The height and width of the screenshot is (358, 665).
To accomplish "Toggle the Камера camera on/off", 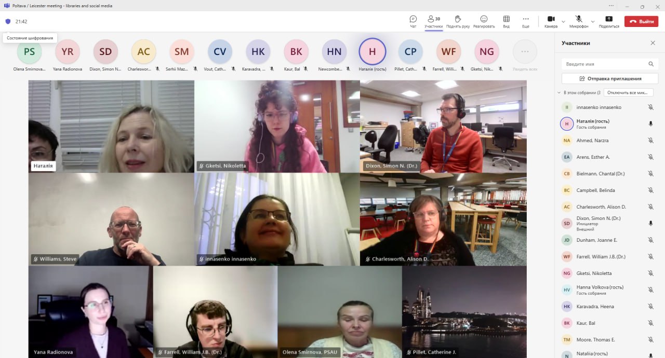I will point(551,21).
